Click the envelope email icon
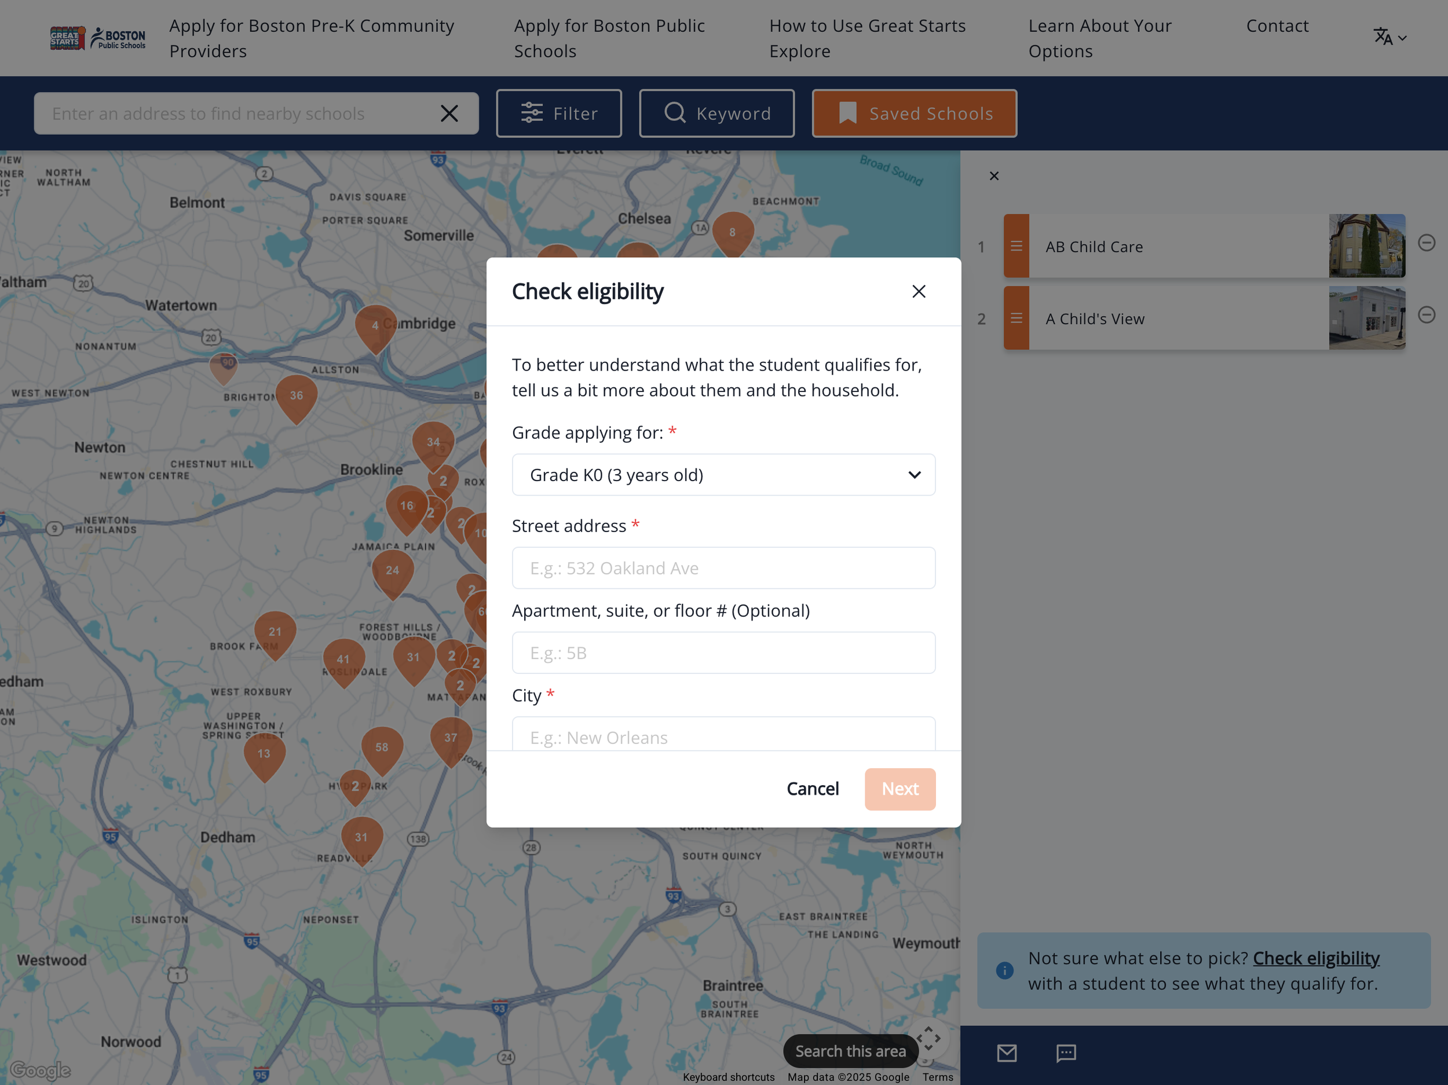 pyautogui.click(x=1007, y=1054)
